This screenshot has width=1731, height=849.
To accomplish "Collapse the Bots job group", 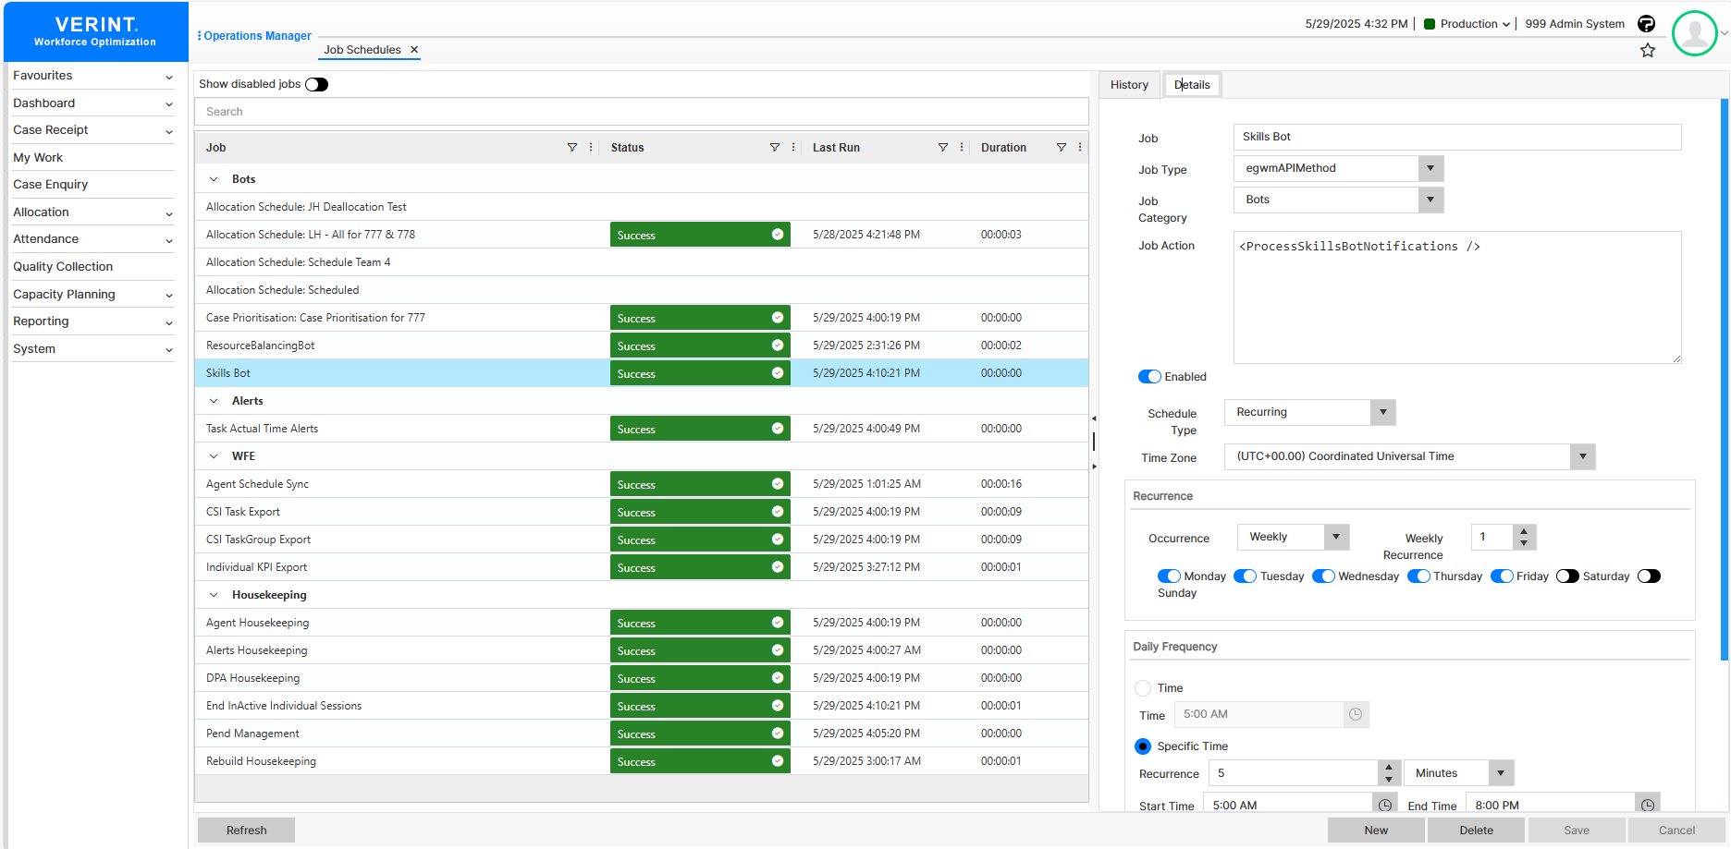I will pos(214,178).
